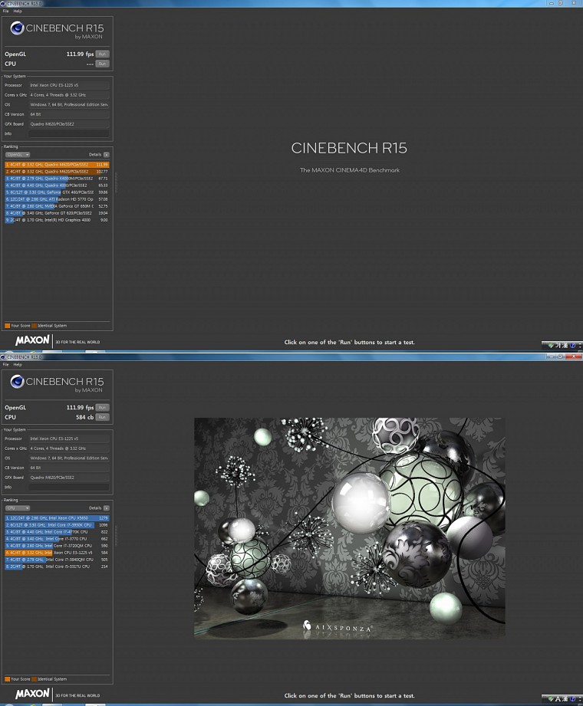Select NVIDIA GeForce GT 650M ranking row
Screen dimensions: 583x706
(57, 206)
